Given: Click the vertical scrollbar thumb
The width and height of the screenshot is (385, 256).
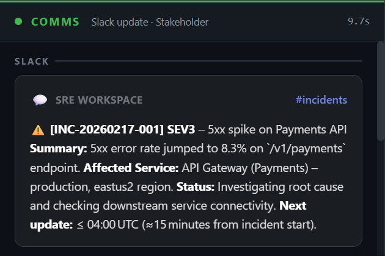Looking at the screenshot, I should point(381,91).
